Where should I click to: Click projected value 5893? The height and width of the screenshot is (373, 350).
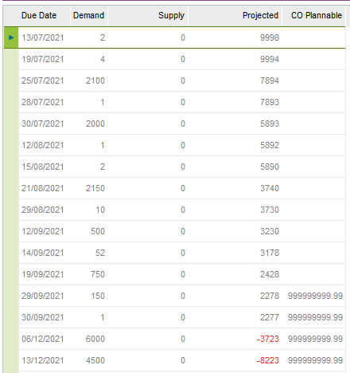(x=270, y=124)
